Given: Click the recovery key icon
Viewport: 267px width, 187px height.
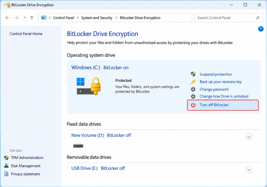Looking at the screenshot, I should pyautogui.click(x=193, y=82).
